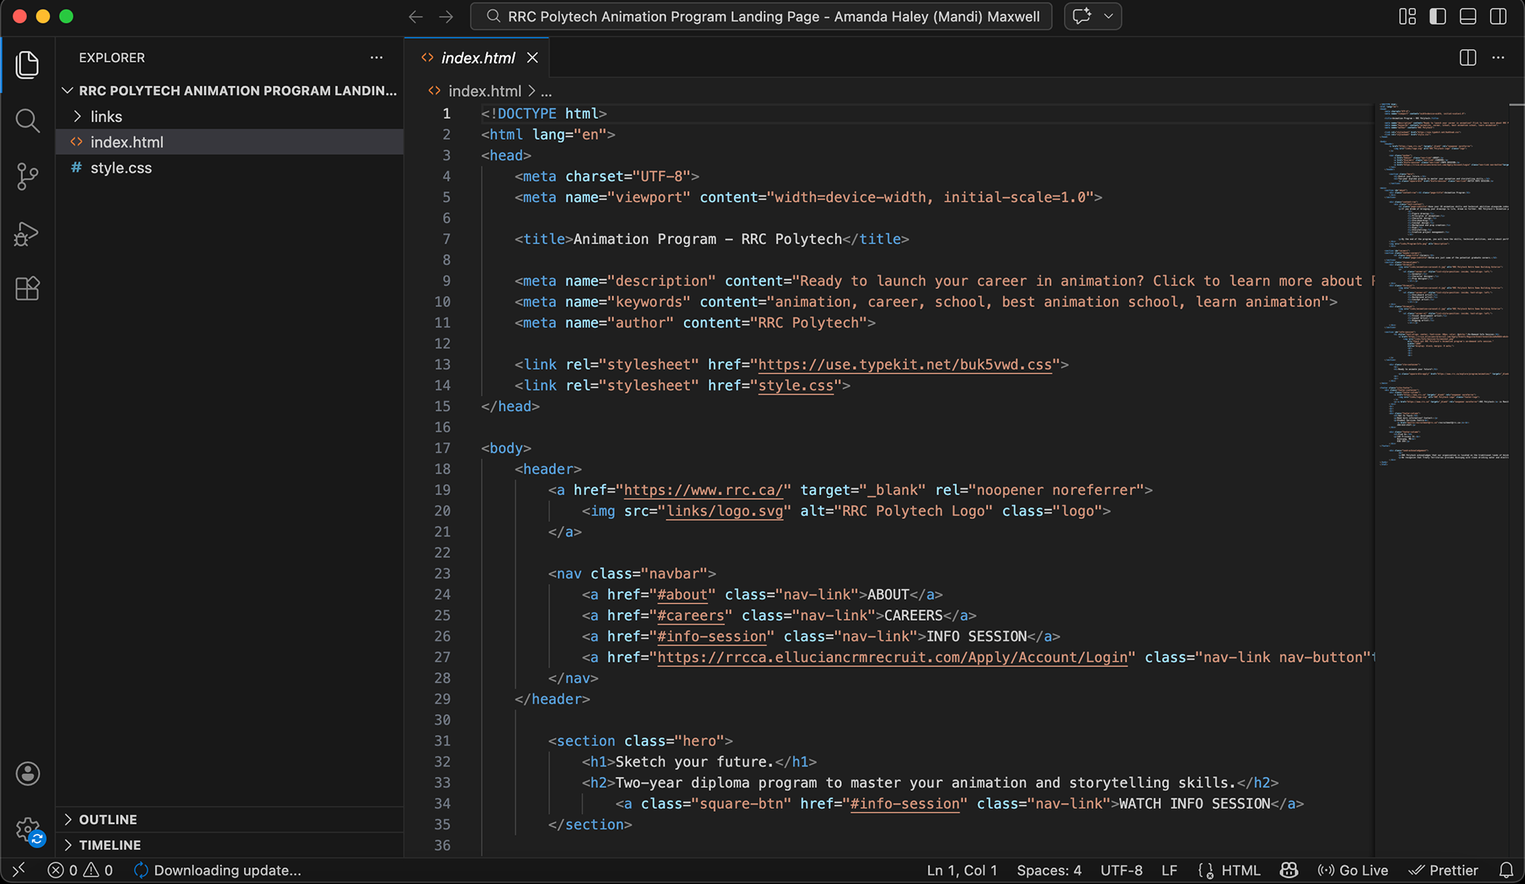The width and height of the screenshot is (1525, 884).
Task: Toggle the secondary side bar
Action: [1498, 17]
